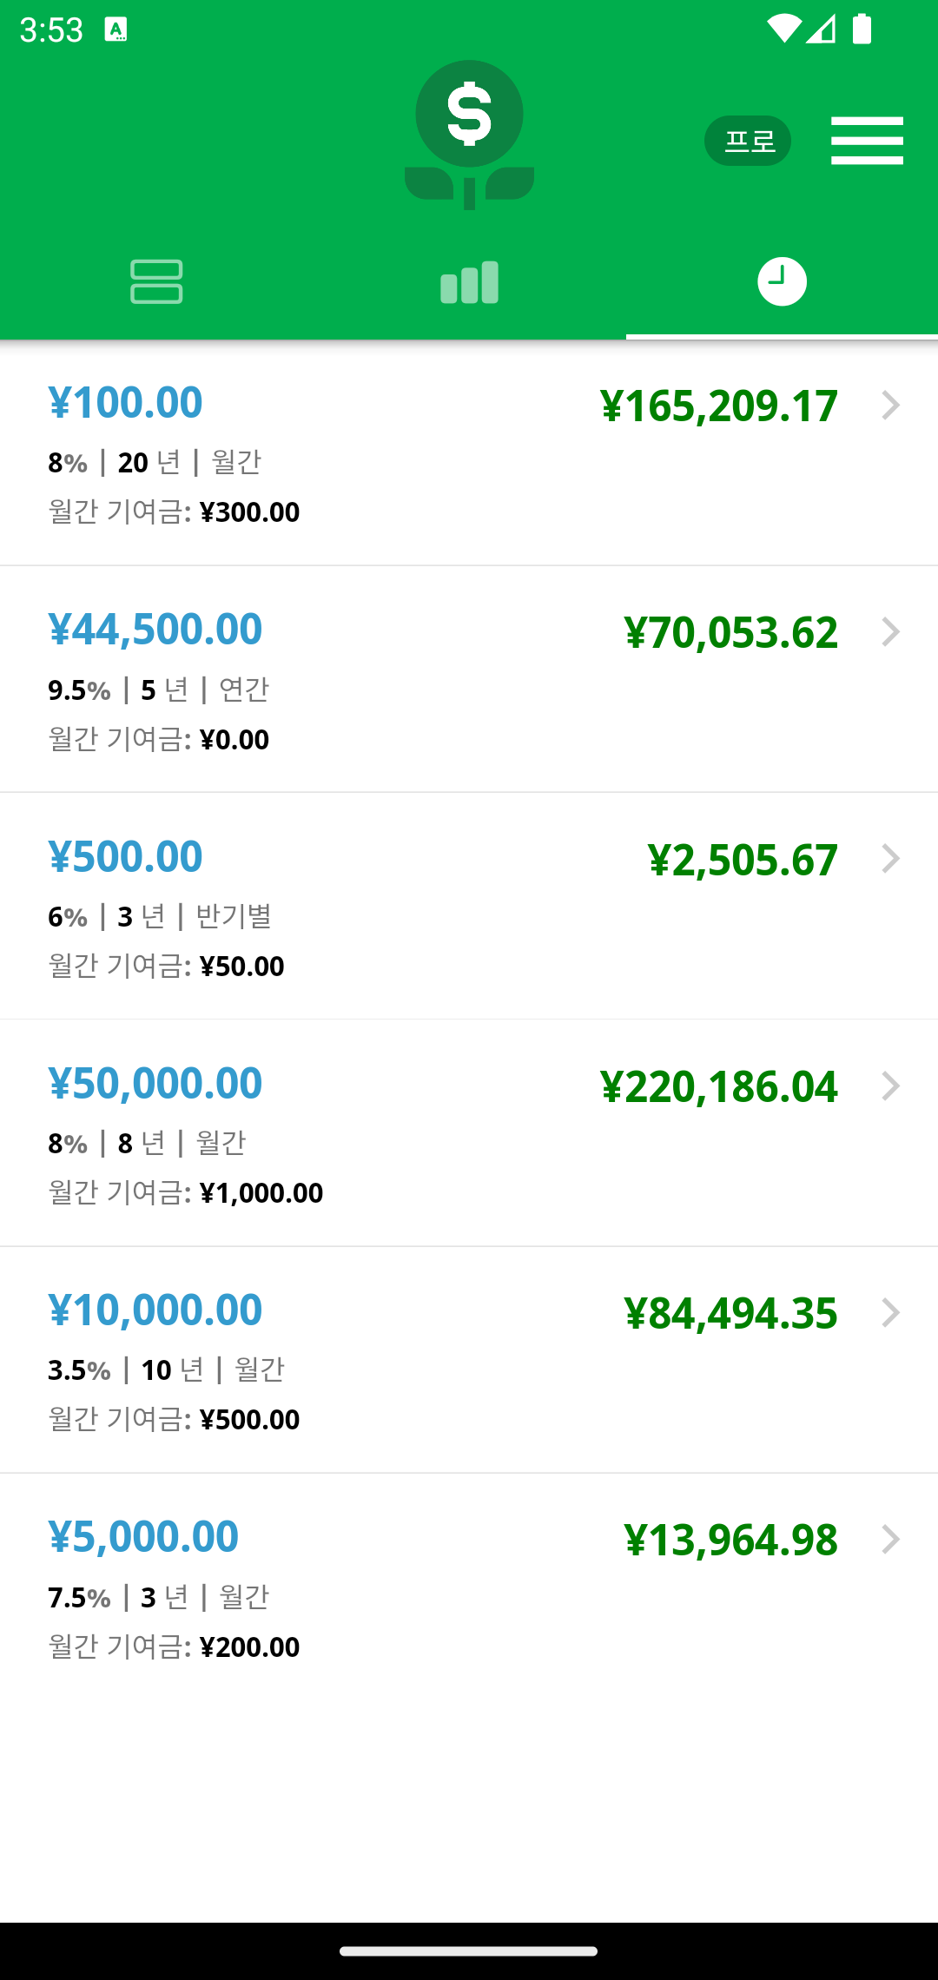Image resolution: width=938 pixels, height=1980 pixels.
Task: Tap the ¥5,000.00 saved calculation
Action: pos(469,1587)
